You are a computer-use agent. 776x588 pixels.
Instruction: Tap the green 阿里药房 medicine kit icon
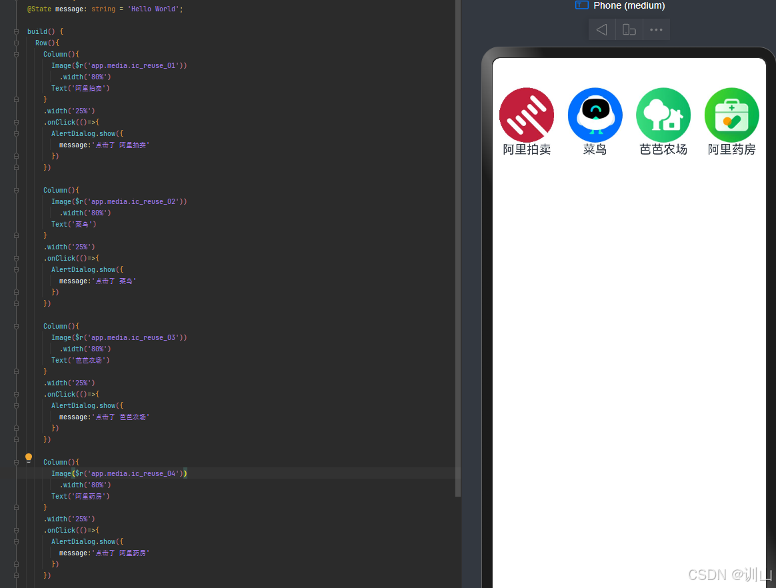[x=731, y=115]
